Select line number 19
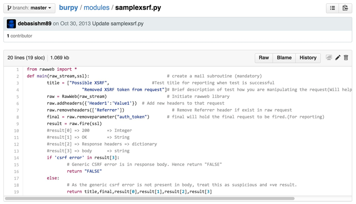Image resolution: width=356 pixels, height=204 pixels. point(16,192)
